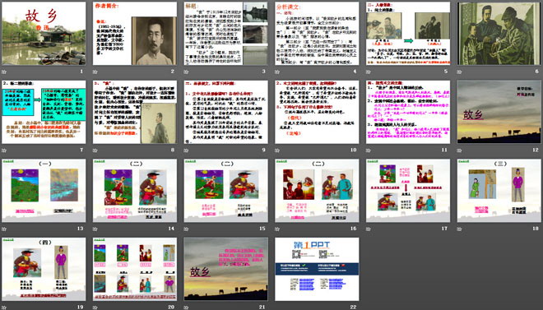Select slide 2 作者简介 with Lu Xun portrait
Image resolution: width=543 pixels, height=310 pixels.
tap(135, 34)
